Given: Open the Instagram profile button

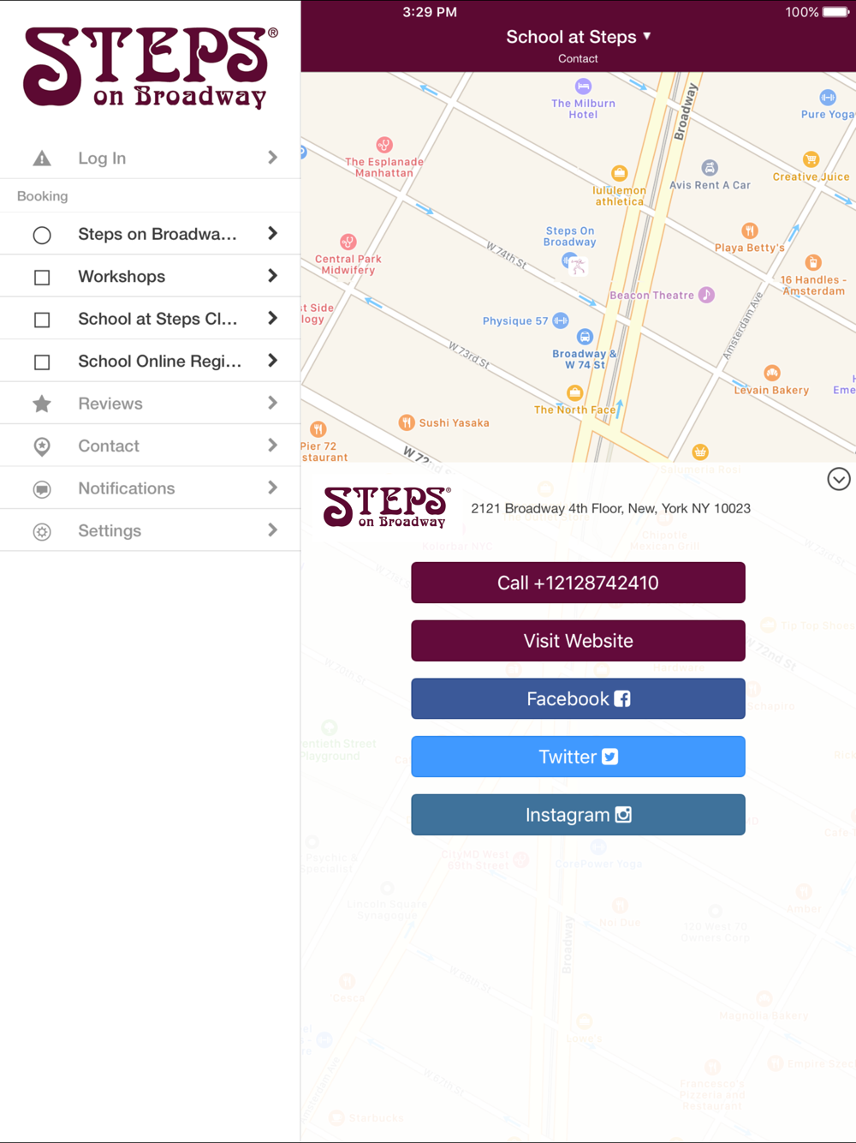Looking at the screenshot, I should coord(578,815).
